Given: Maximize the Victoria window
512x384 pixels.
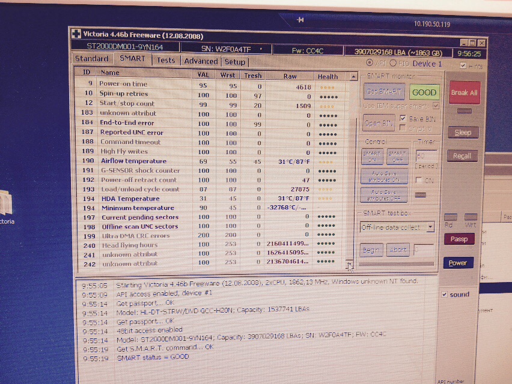Looking at the screenshot, I should 472,43.
